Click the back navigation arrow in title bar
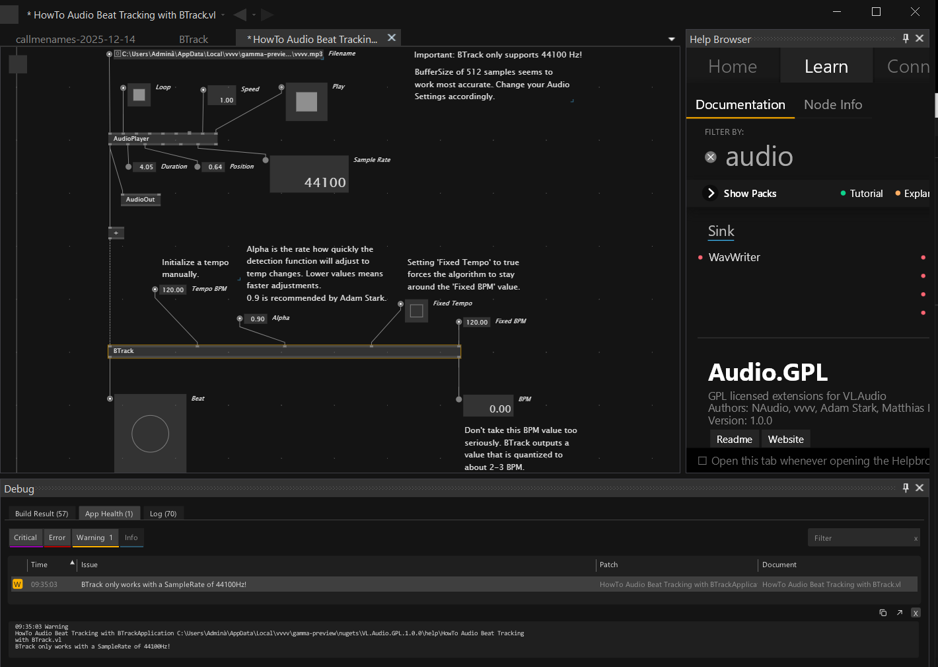The width and height of the screenshot is (938, 667). coord(240,15)
